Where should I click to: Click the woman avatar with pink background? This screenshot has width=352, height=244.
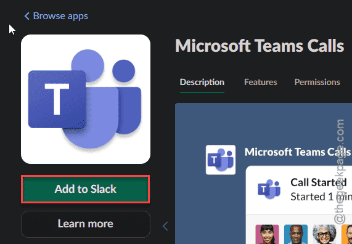coord(267,234)
